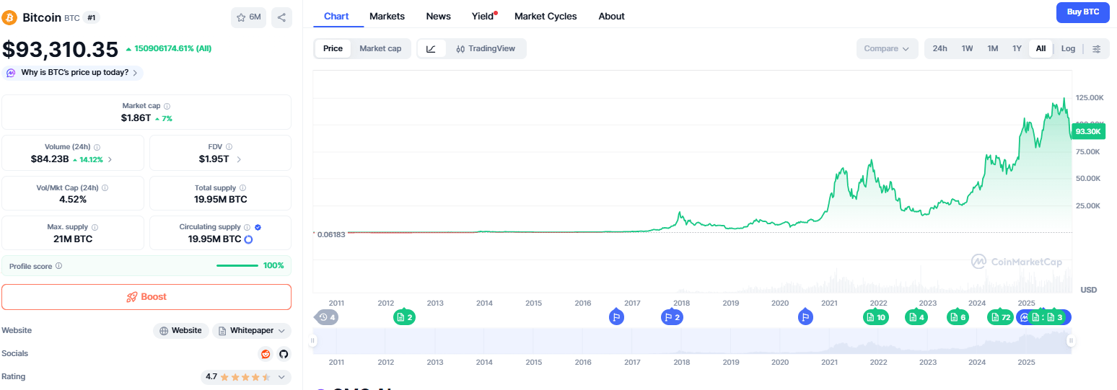Click the flag event marker near 2020

(805, 316)
